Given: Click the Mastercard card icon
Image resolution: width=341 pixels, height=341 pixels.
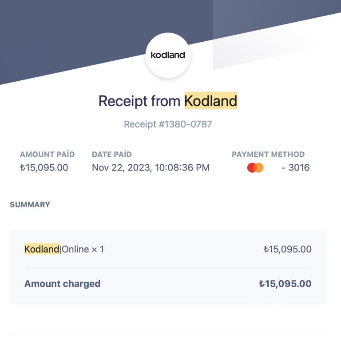Looking at the screenshot, I should (255, 168).
